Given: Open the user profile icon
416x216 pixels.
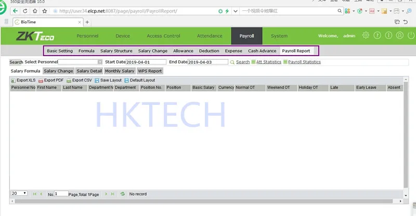Looking at the screenshot, I should (399, 35).
